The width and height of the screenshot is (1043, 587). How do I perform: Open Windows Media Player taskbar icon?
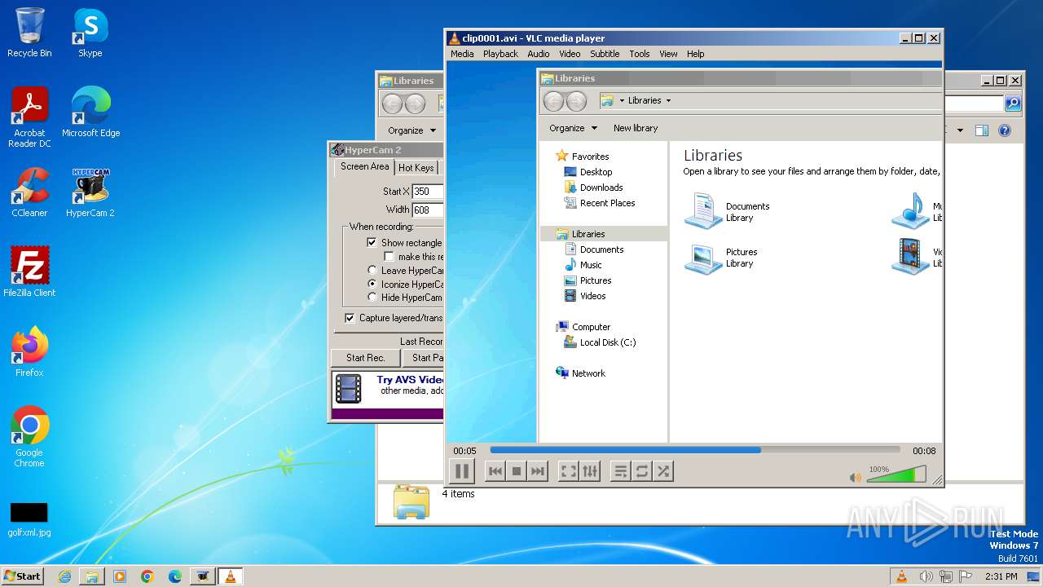coord(120,576)
